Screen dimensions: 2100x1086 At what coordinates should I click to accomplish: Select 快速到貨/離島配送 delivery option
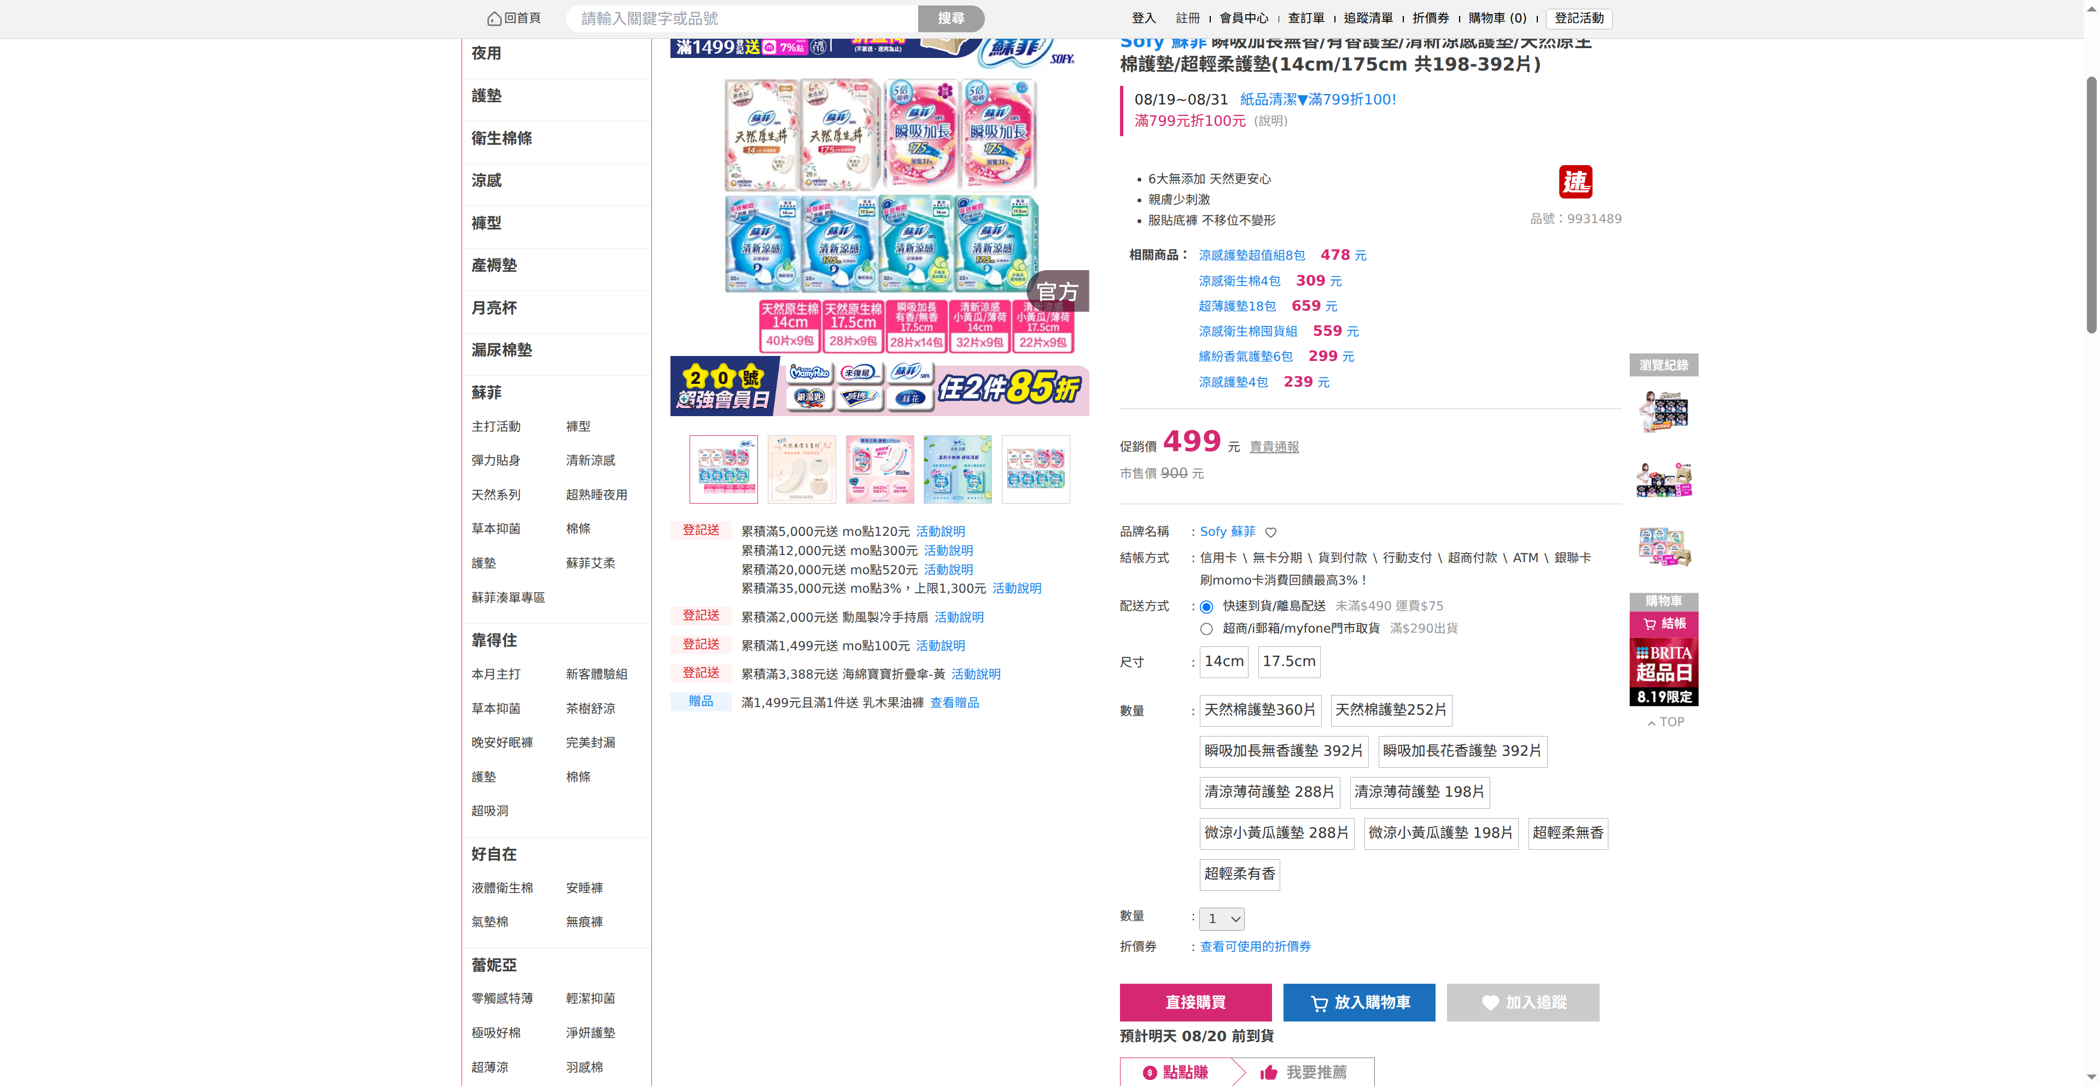pos(1206,606)
